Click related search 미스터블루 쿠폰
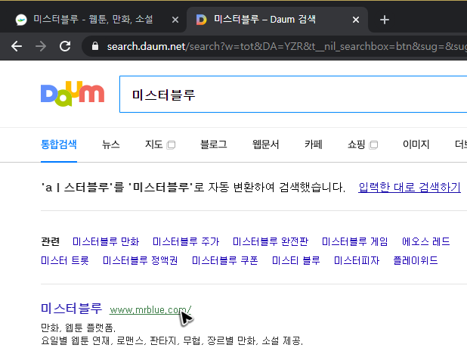 (x=225, y=261)
